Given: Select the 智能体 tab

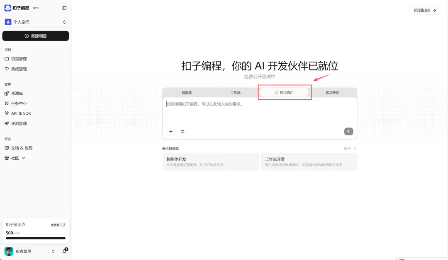Looking at the screenshot, I should click(x=187, y=93).
